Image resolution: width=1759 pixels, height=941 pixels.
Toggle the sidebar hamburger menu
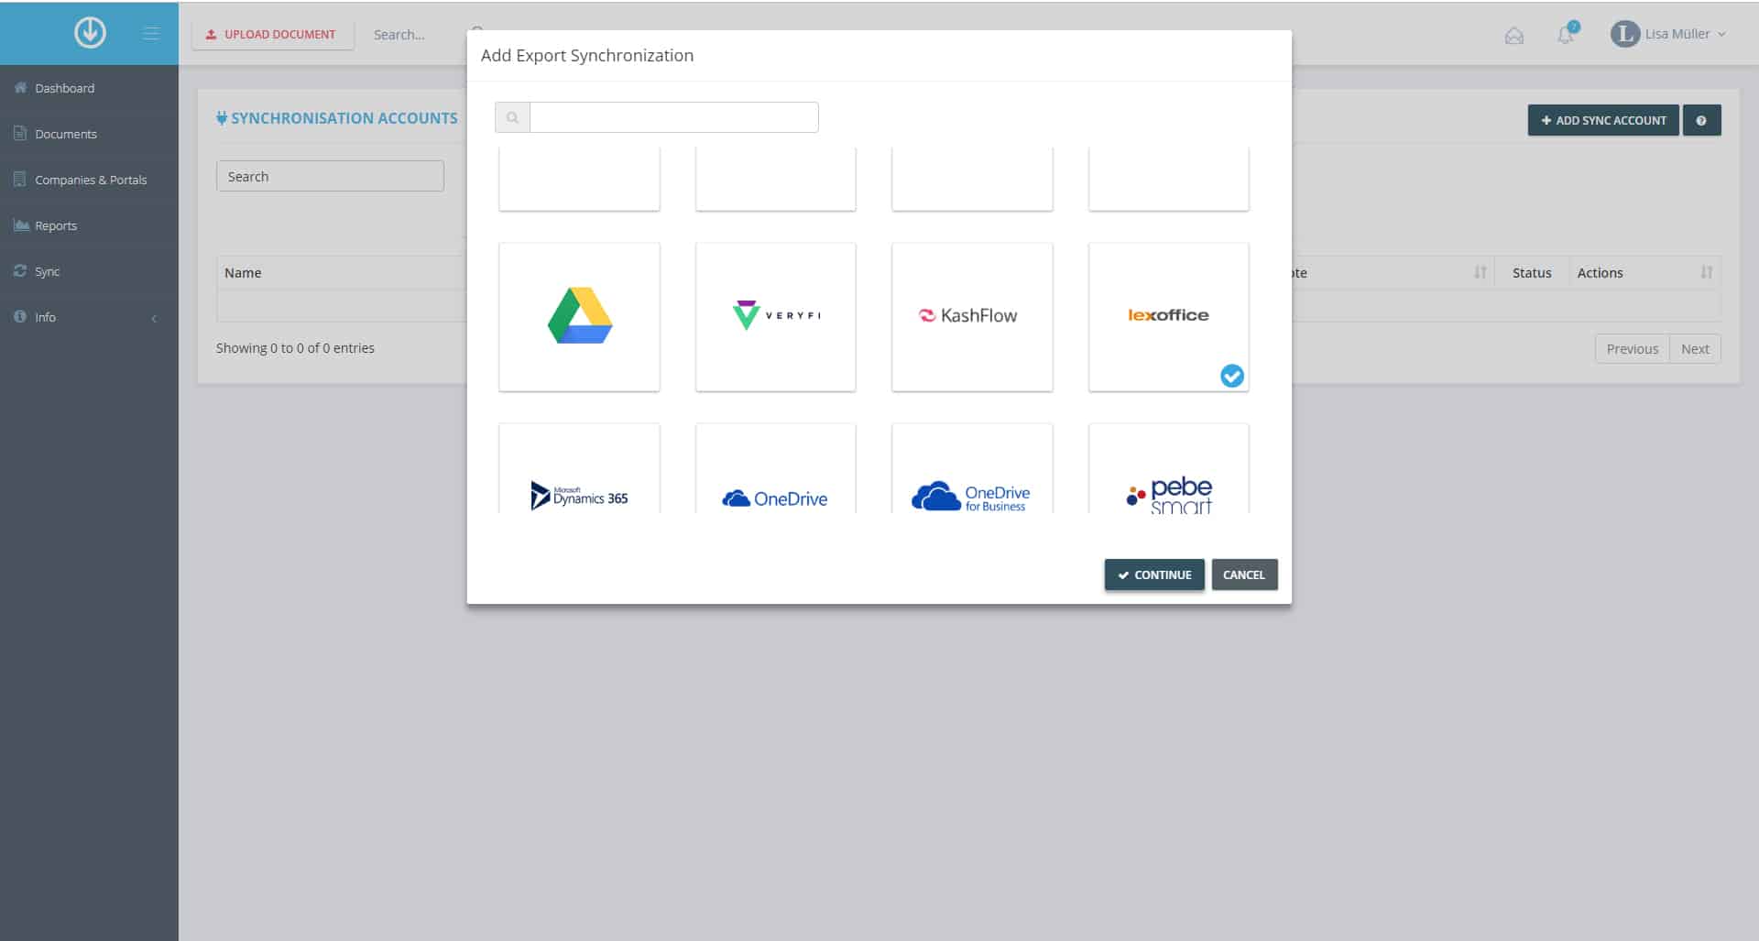pyautogui.click(x=151, y=33)
